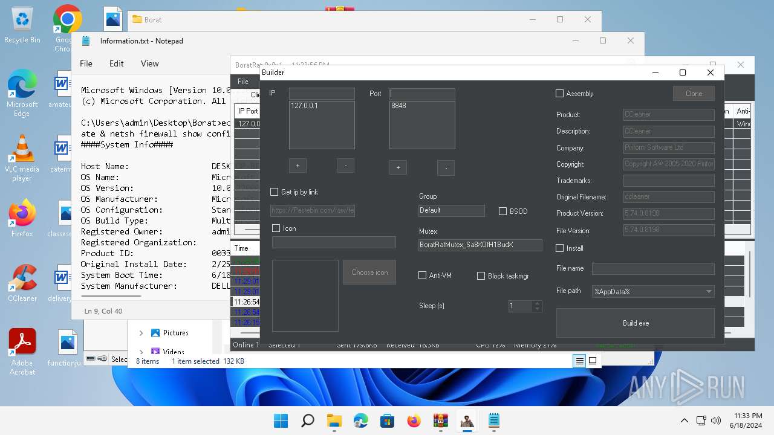Open WinRAR from the taskbar
Screen dimensions: 774x435
point(441,420)
